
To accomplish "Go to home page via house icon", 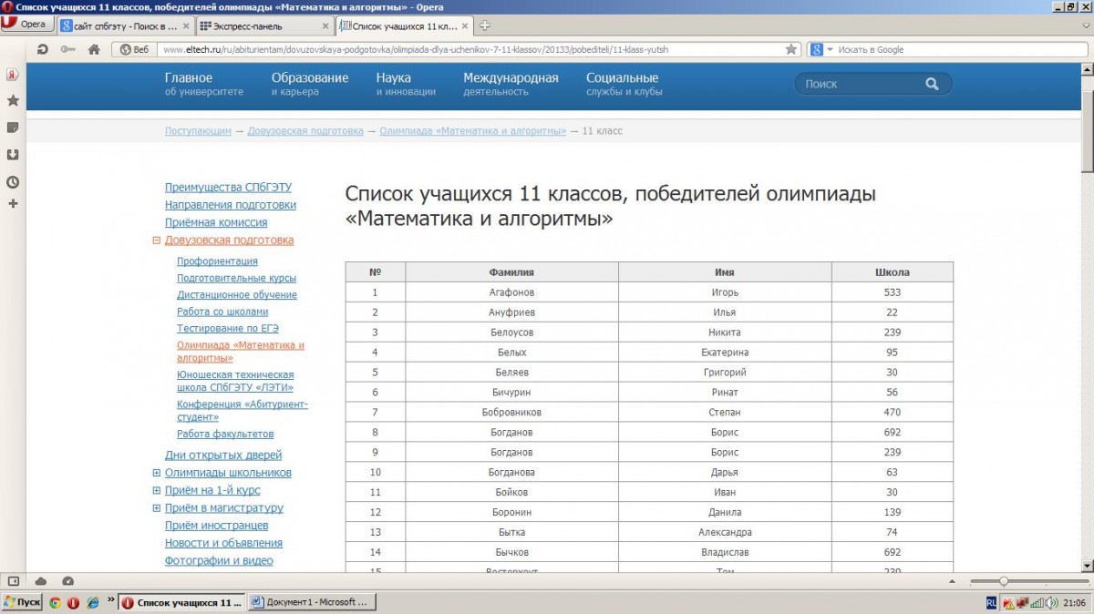I will 93,49.
